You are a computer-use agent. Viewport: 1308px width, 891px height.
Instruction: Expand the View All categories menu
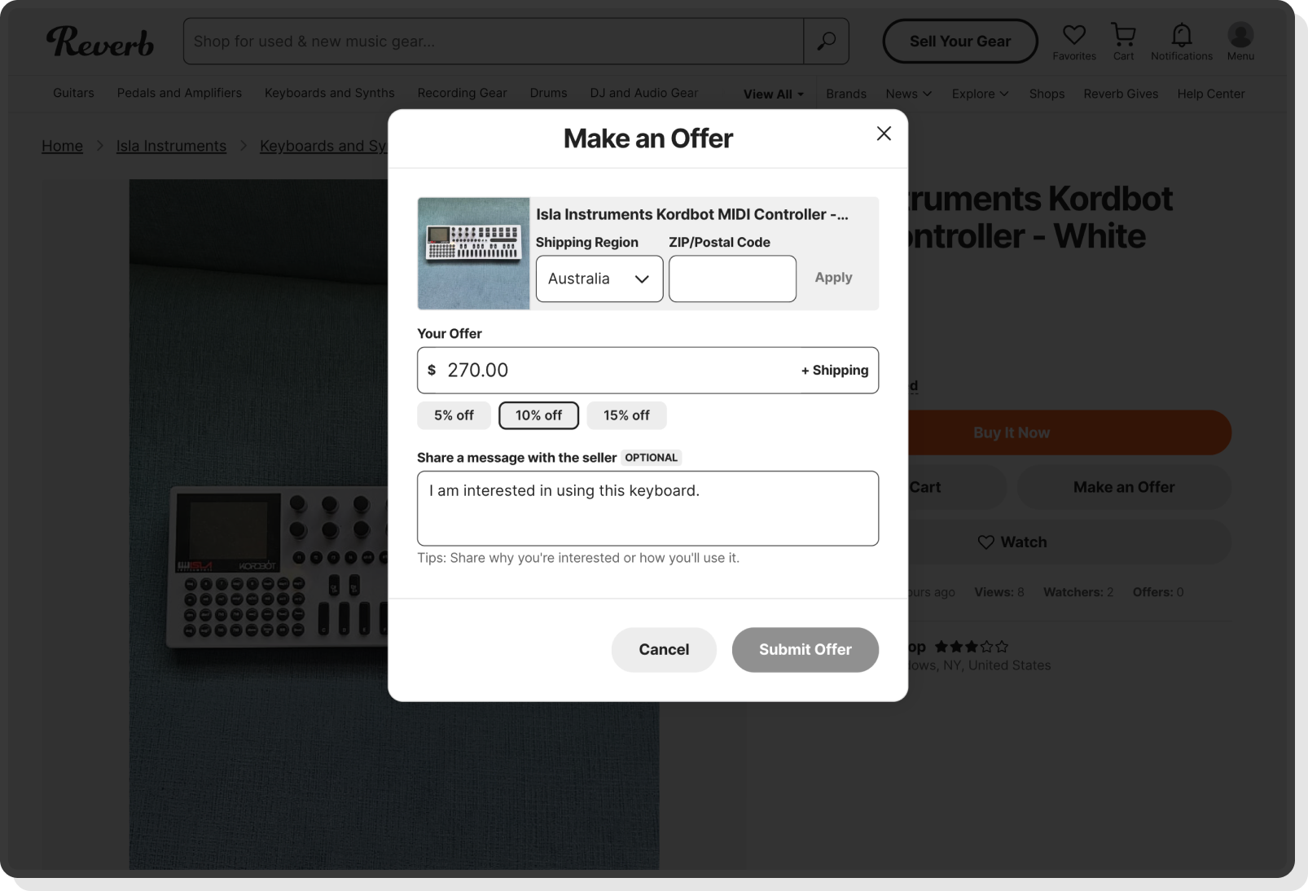(773, 94)
